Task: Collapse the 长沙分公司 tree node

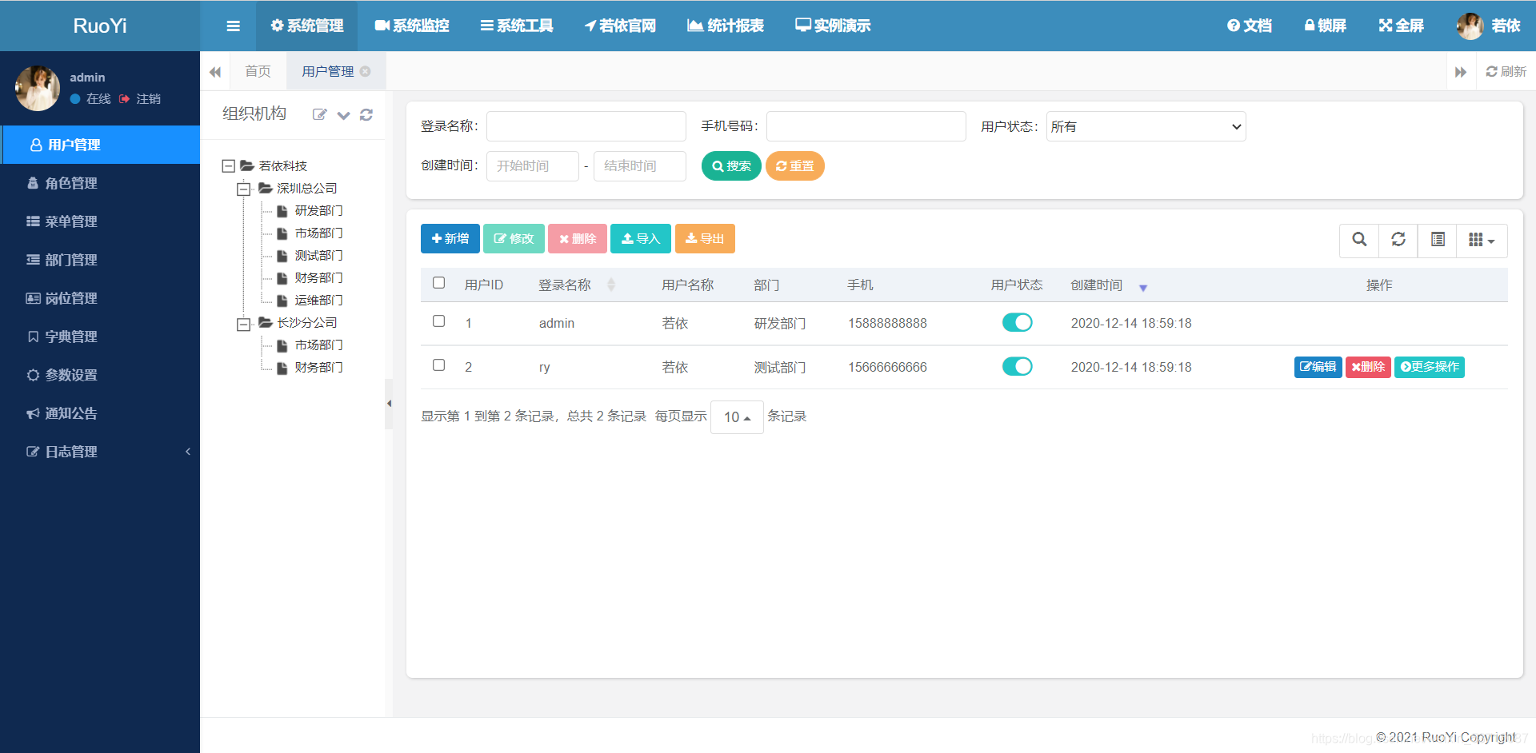Action: [x=243, y=324]
